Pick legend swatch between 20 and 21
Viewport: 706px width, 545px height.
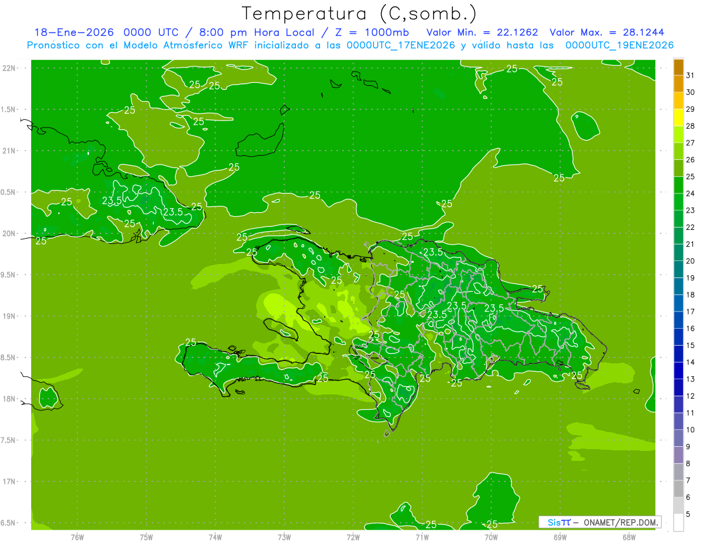pyautogui.click(x=678, y=253)
